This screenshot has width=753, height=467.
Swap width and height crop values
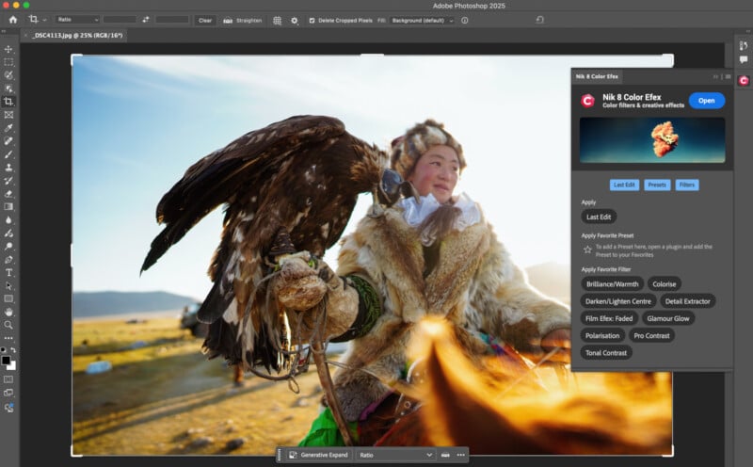click(x=145, y=20)
